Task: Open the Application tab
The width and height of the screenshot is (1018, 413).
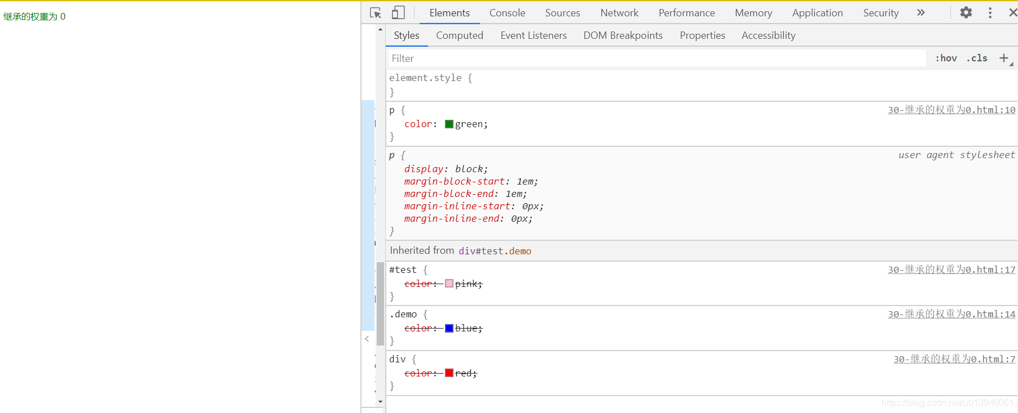Action: [817, 12]
